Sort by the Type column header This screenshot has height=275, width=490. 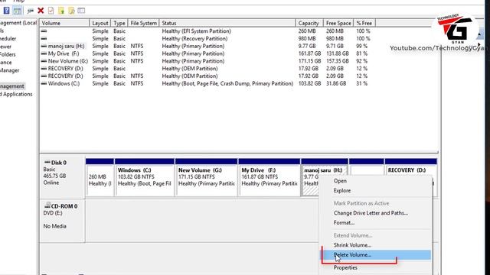[119, 23]
